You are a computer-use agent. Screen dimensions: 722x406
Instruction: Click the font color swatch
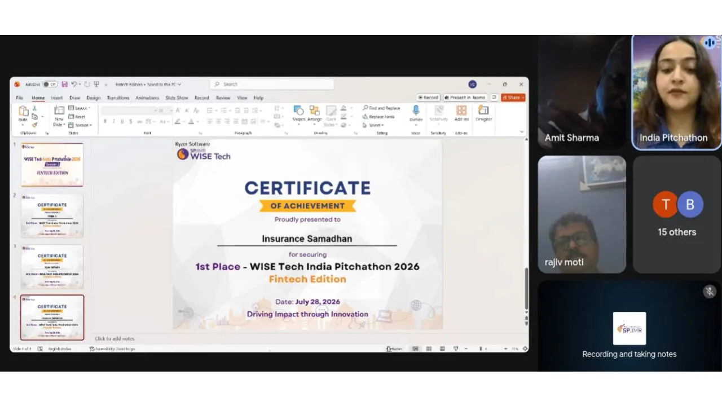pyautogui.click(x=191, y=121)
